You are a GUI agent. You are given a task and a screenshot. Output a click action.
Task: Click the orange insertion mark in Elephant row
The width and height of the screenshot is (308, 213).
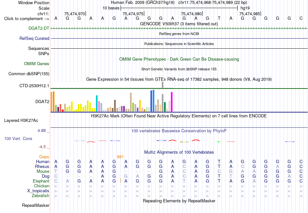pos(121,181)
